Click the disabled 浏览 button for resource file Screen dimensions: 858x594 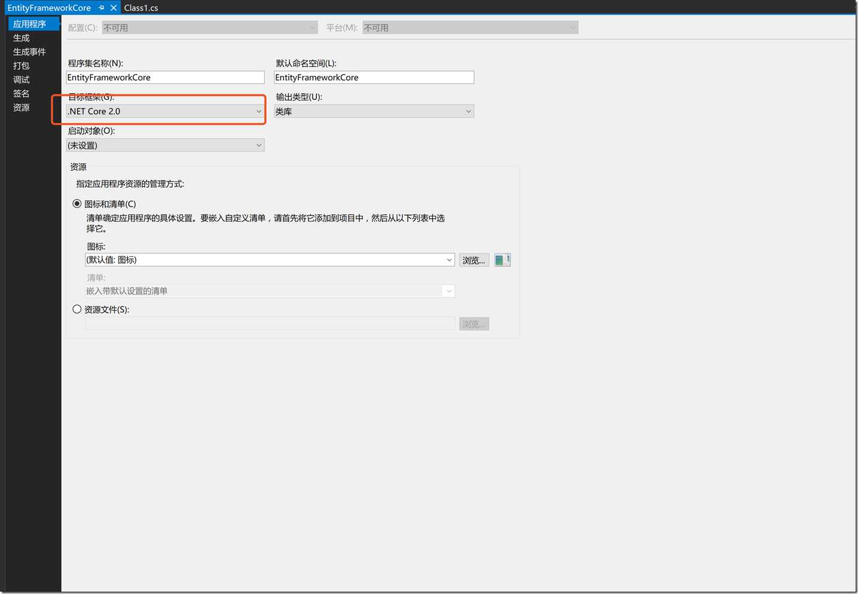coord(474,324)
